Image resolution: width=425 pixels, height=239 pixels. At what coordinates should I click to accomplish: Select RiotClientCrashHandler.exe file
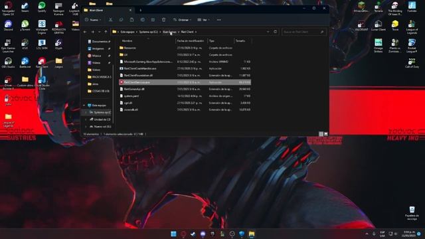coord(185,68)
